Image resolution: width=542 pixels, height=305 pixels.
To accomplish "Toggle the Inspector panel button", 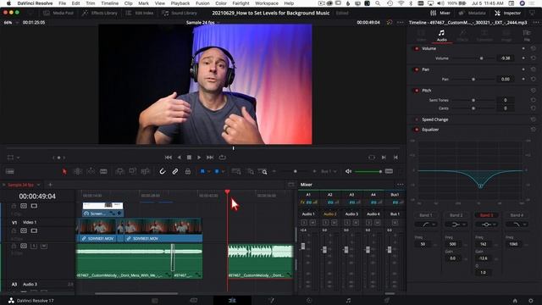I will click(507, 14).
